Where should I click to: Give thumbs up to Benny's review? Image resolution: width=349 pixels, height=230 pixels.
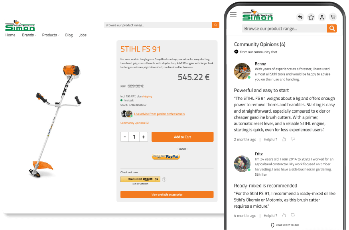[284, 139]
